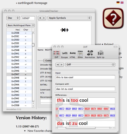This screenshot has height=134, width=127.
Task: Click the code point field 10567
Action: pyautogui.click(x=28, y=18)
